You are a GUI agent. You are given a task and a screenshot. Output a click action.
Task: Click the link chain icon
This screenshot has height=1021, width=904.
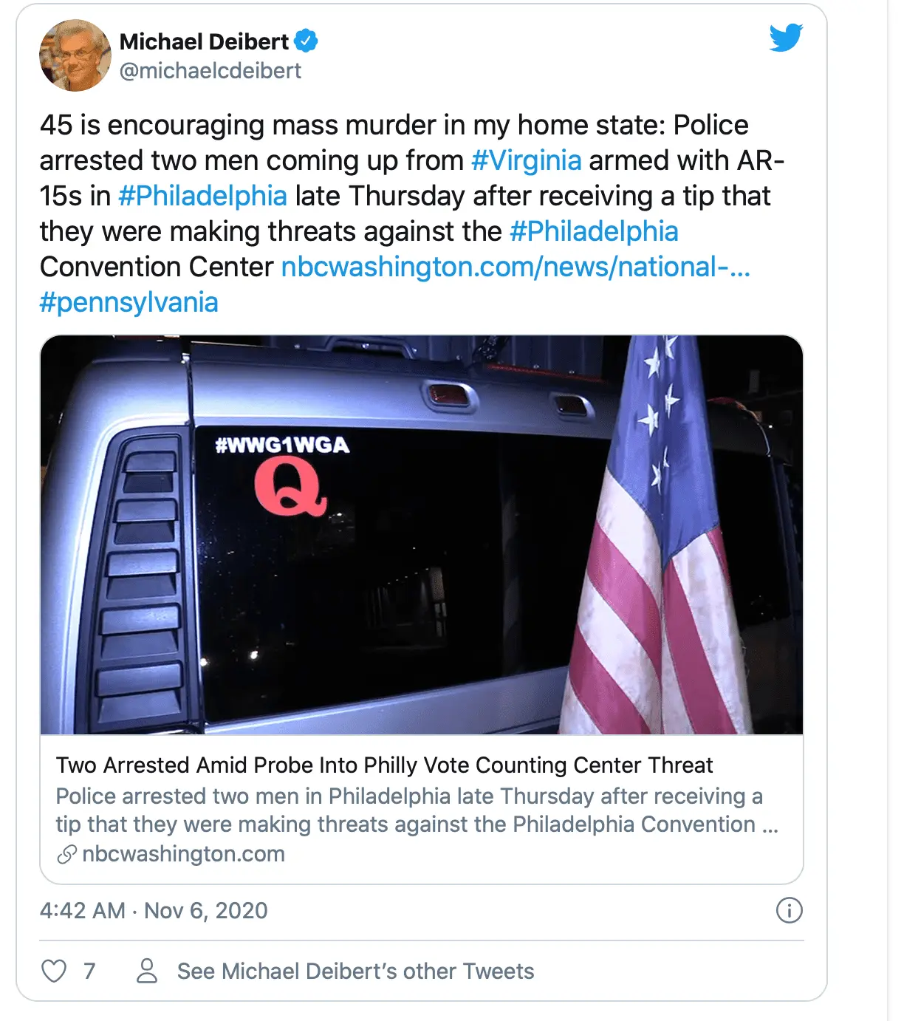point(66,854)
